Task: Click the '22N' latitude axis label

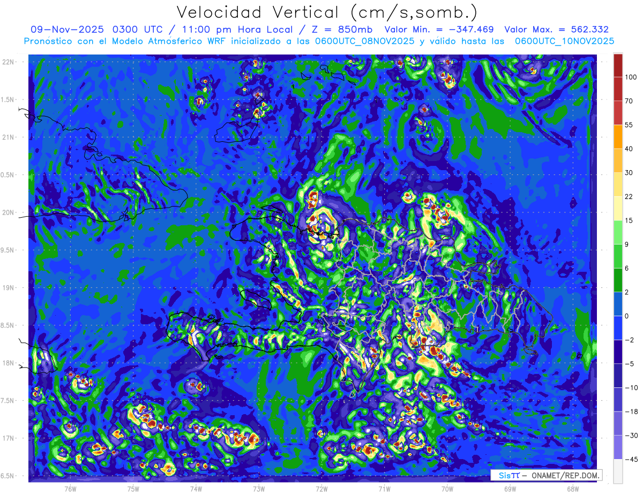Action: 9,62
